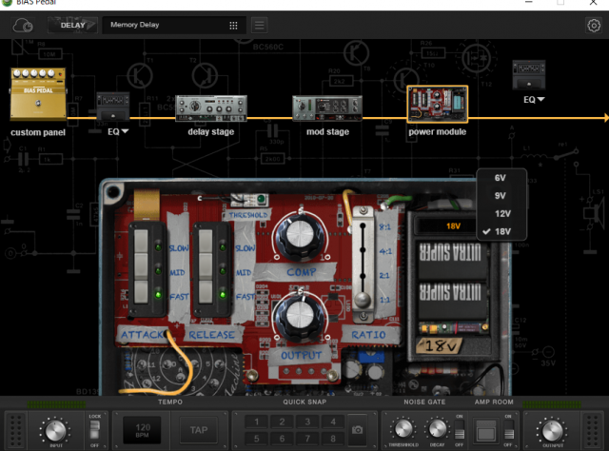Select the delay stage module
Viewport: 609px width, 451px height.
211,108
